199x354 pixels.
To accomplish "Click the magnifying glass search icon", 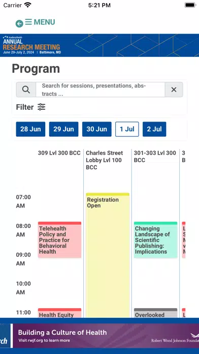I will point(26,90).
